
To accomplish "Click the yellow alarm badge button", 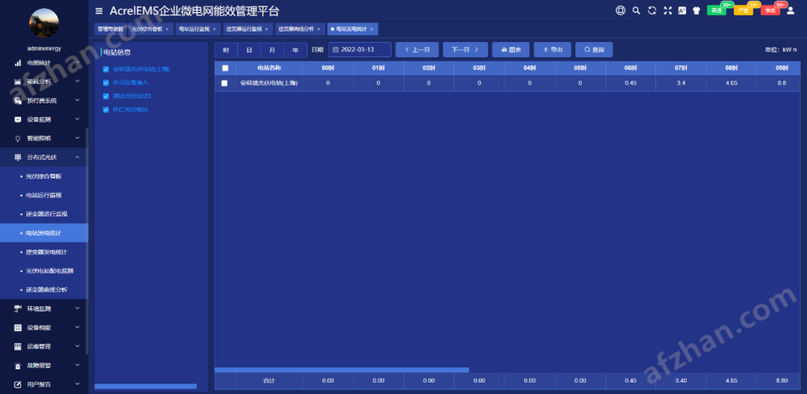I will point(743,10).
